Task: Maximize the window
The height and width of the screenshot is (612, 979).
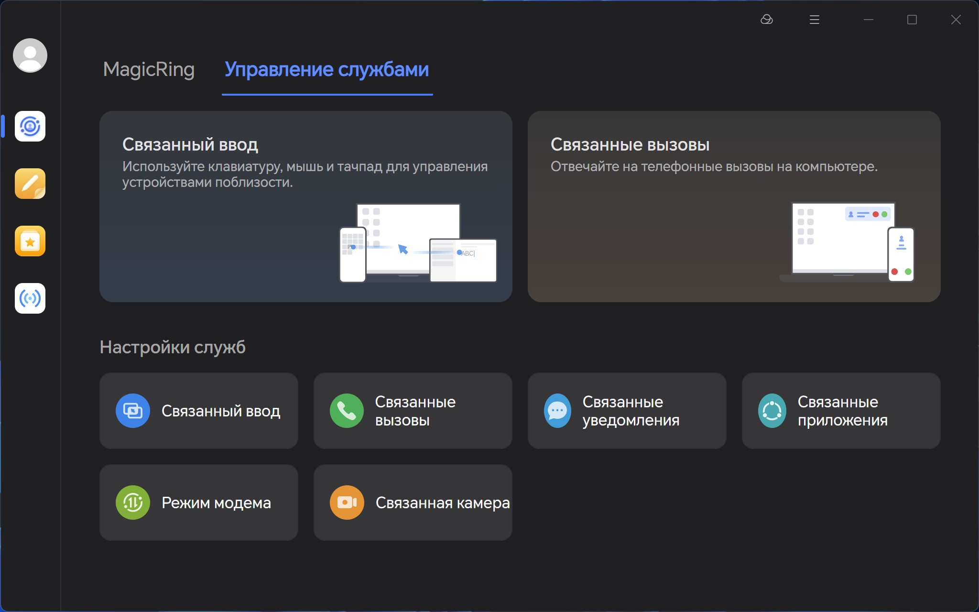Action: 912,20
